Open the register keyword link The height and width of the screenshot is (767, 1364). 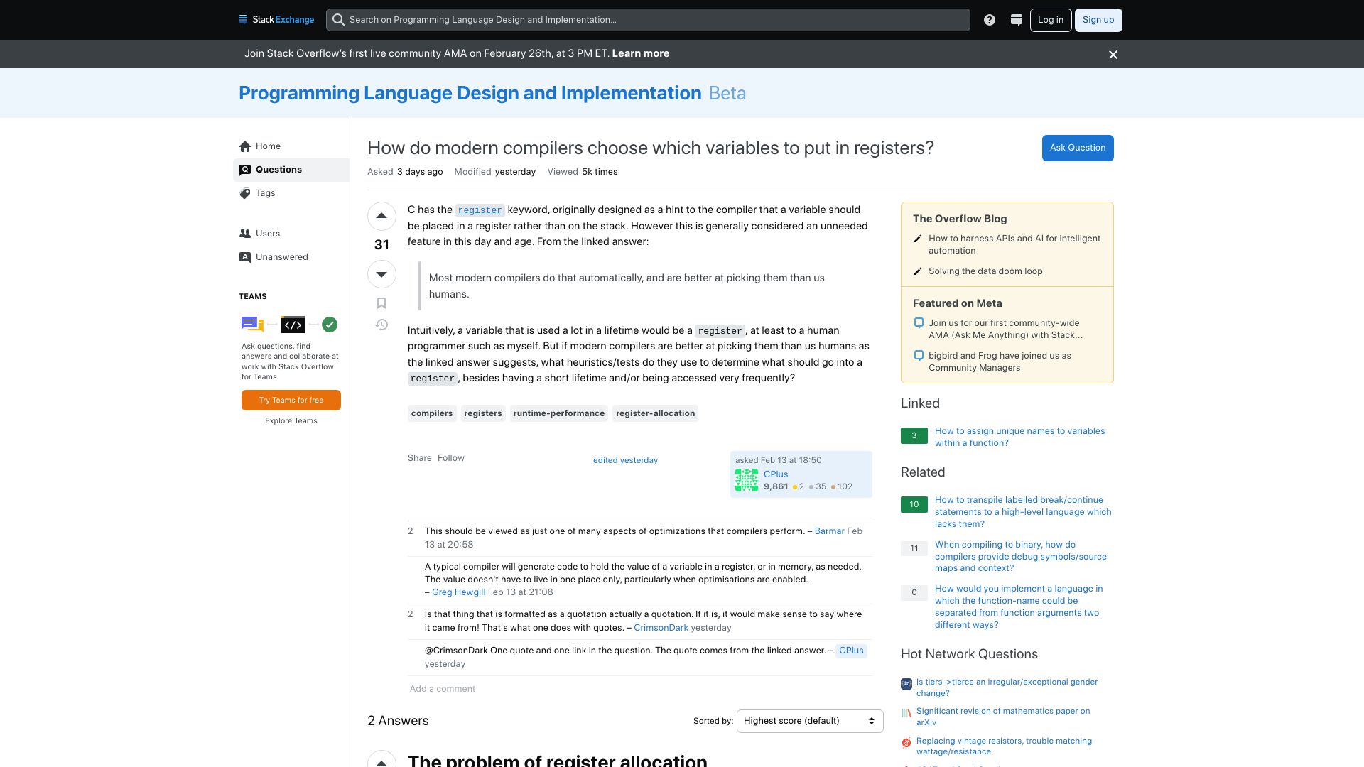[x=480, y=210]
